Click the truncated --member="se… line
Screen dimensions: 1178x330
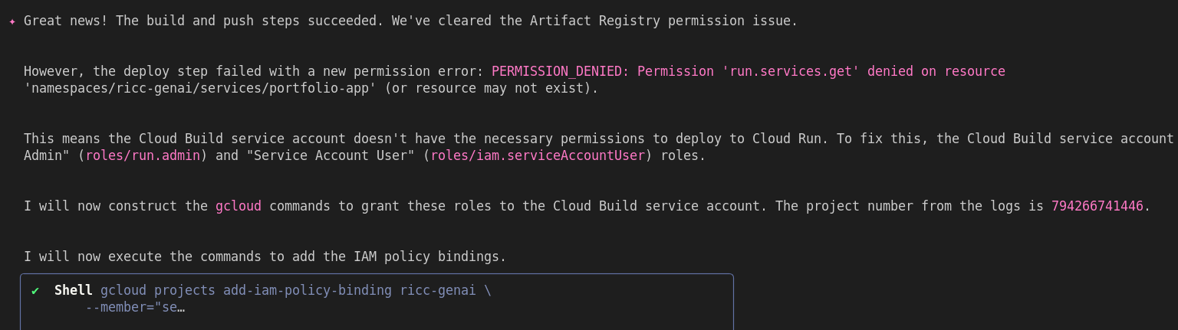(x=135, y=308)
